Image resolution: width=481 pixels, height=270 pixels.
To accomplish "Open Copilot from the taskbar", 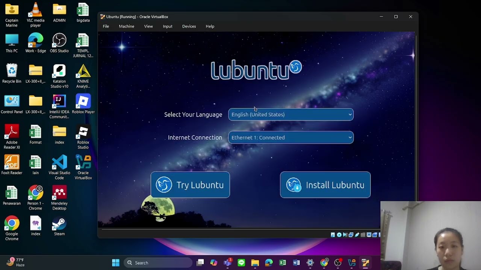I will (x=214, y=263).
